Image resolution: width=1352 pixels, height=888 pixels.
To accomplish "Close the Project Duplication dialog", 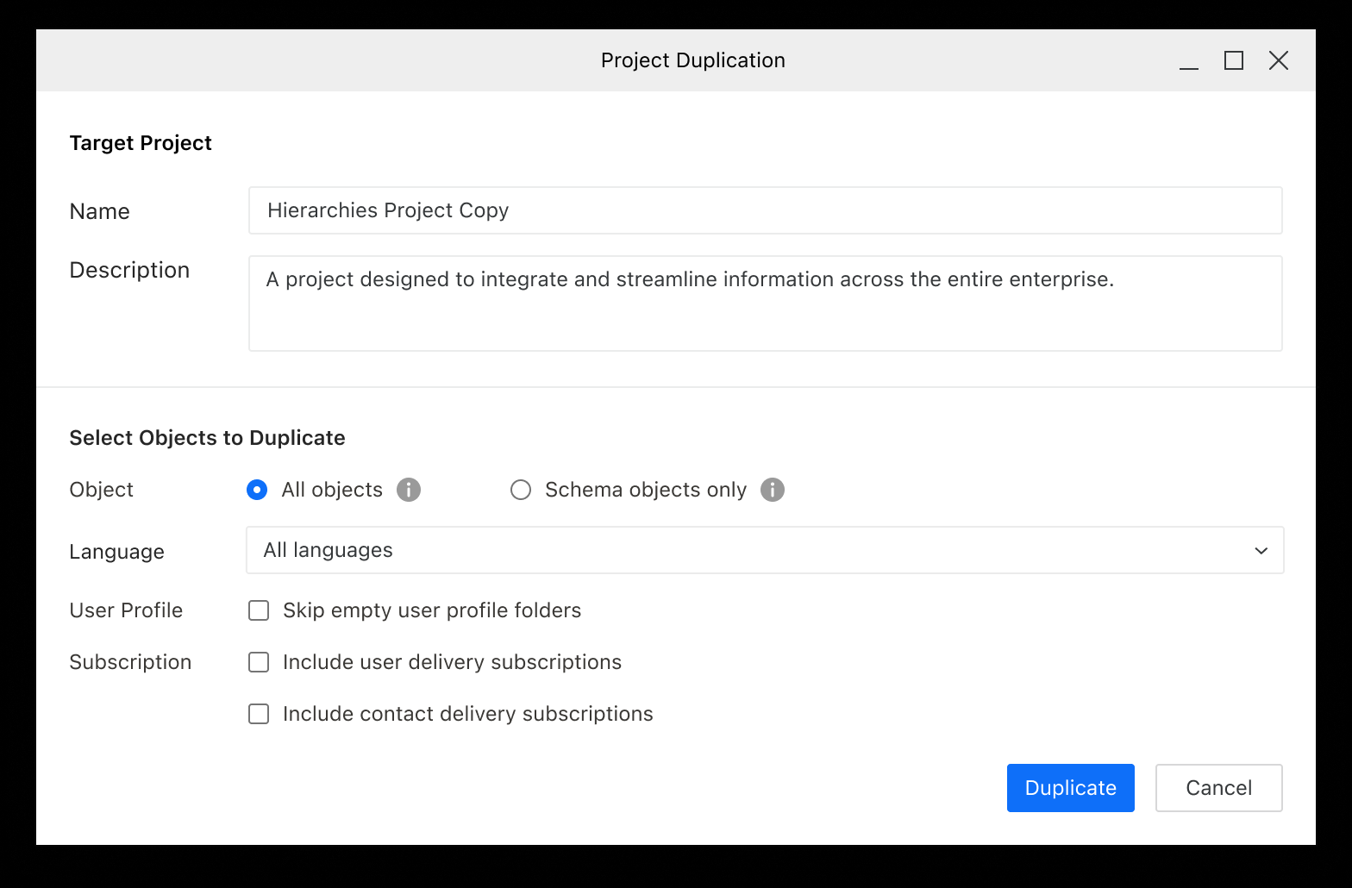I will click(x=1279, y=60).
